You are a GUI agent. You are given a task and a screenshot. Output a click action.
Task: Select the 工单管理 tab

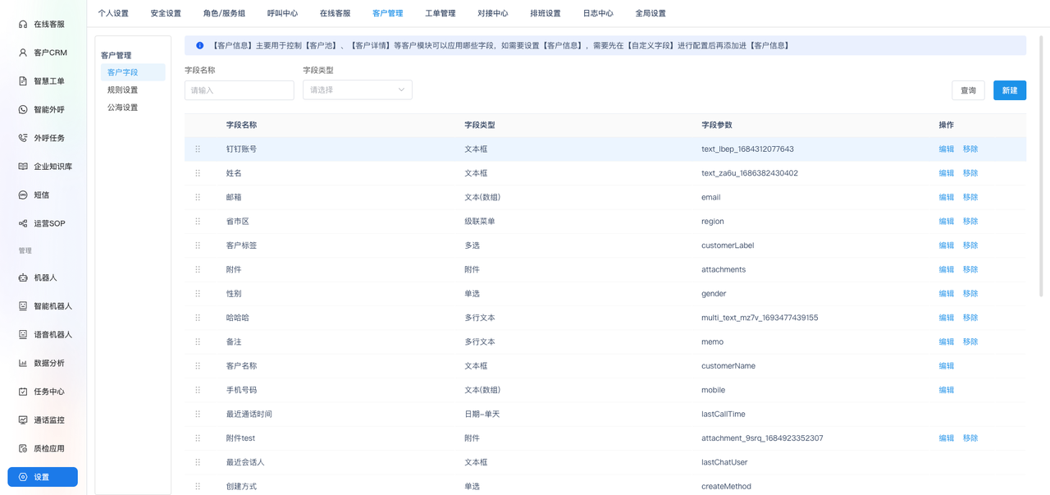pos(441,13)
